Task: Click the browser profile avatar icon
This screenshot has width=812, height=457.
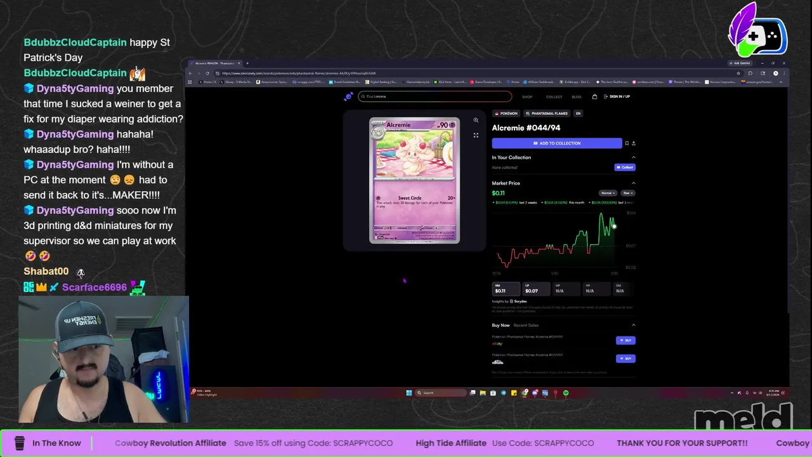Action: pyautogui.click(x=775, y=73)
